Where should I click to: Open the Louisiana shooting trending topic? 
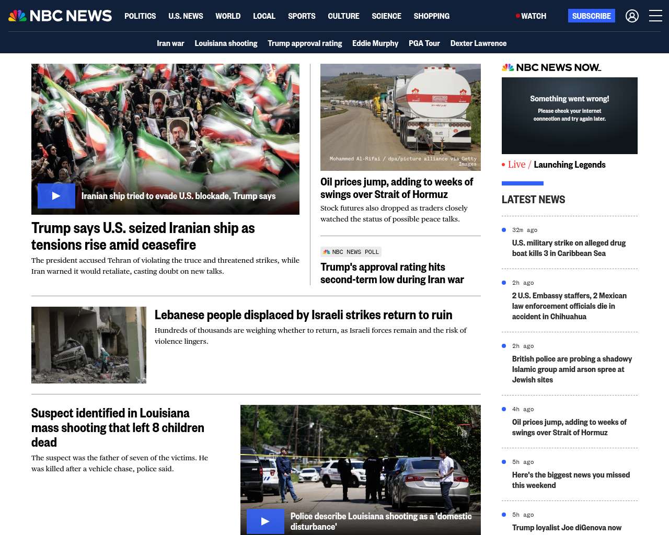click(226, 43)
